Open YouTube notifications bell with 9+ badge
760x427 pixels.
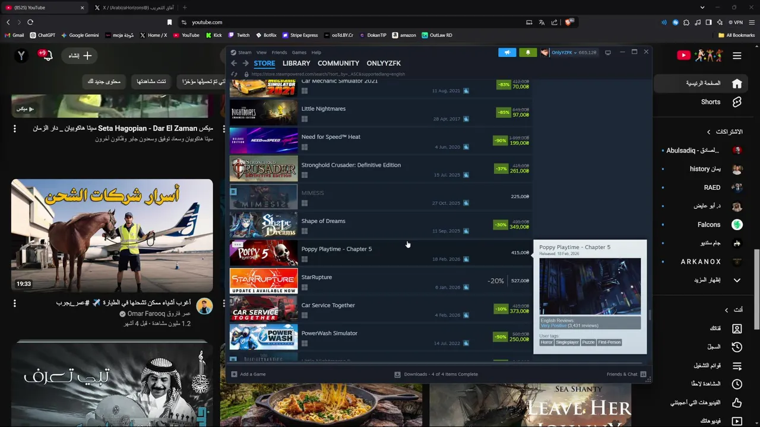(46, 56)
